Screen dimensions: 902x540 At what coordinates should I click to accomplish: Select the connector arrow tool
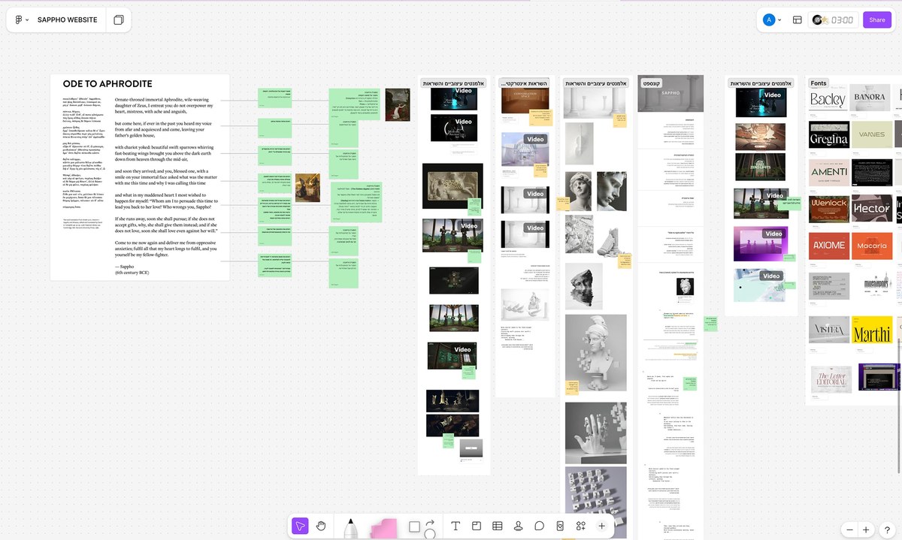(430, 523)
